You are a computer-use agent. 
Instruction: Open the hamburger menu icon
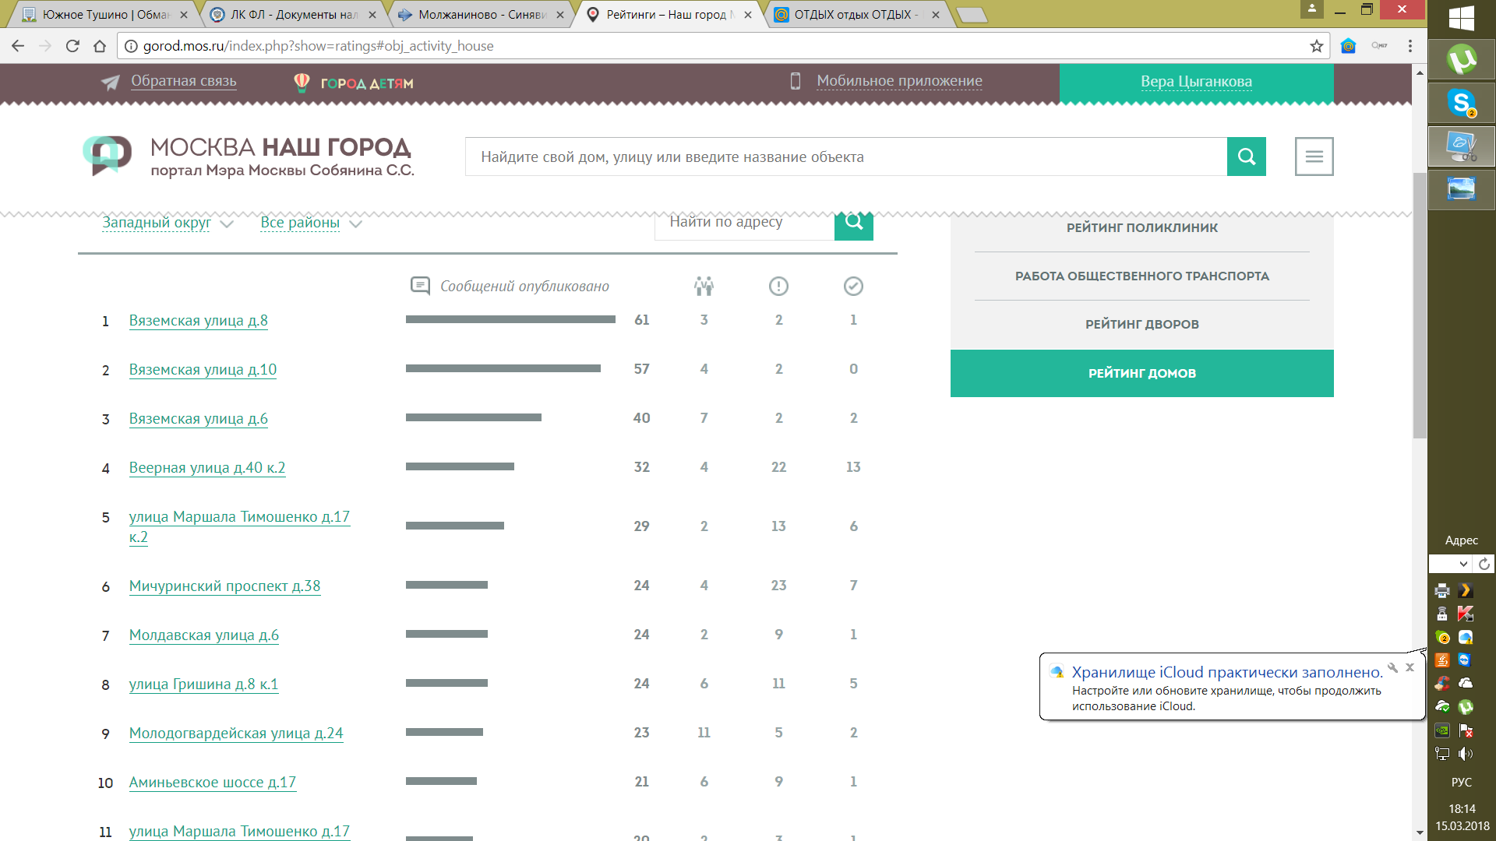pyautogui.click(x=1314, y=157)
